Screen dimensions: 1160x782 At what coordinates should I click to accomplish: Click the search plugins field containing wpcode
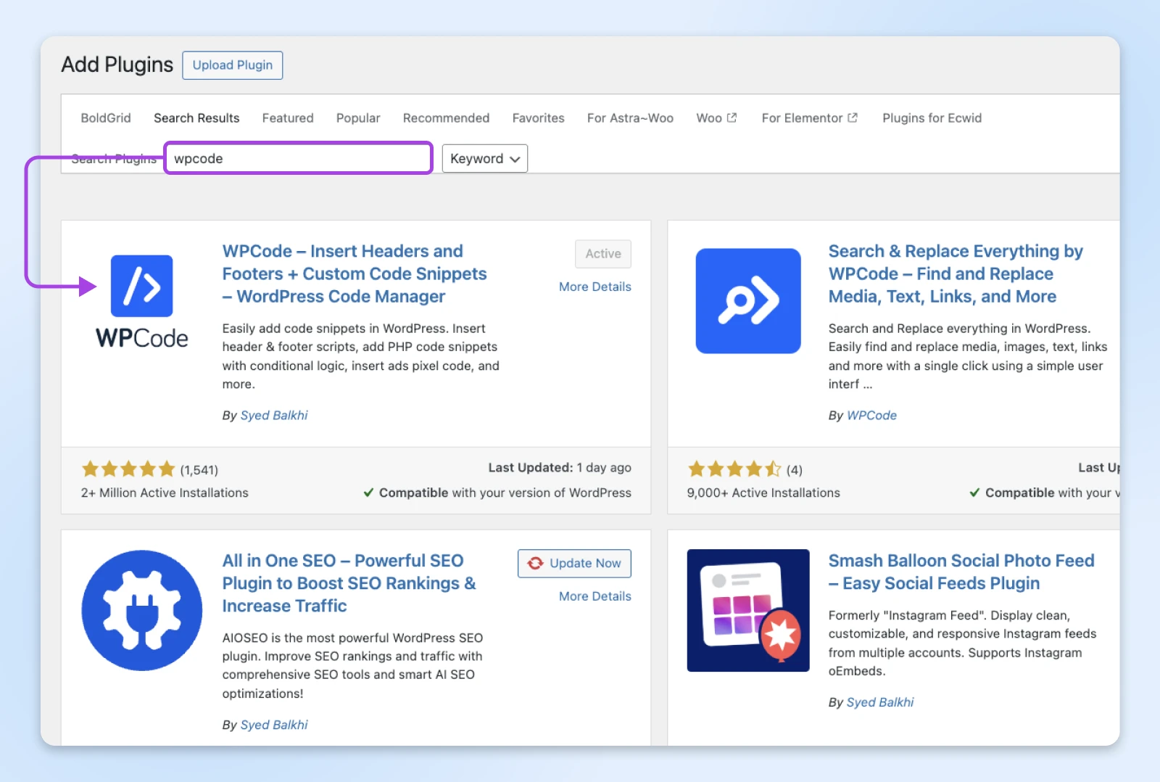pyautogui.click(x=298, y=159)
